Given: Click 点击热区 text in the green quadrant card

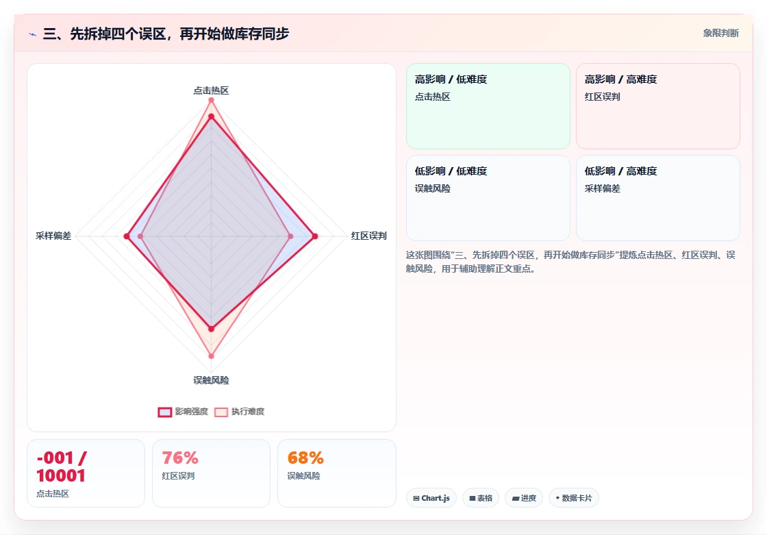Looking at the screenshot, I should click(432, 97).
